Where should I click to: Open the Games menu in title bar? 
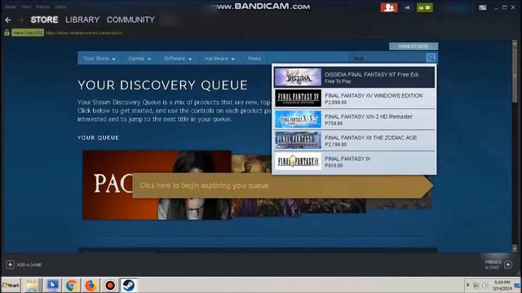click(x=60, y=7)
